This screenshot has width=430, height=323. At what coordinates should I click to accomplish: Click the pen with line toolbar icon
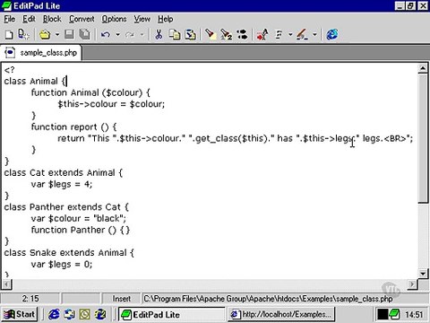point(302,35)
